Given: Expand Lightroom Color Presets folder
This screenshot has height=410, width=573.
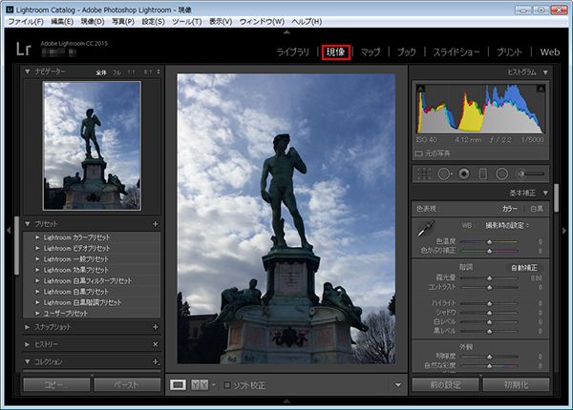Looking at the screenshot, I should click(37, 237).
